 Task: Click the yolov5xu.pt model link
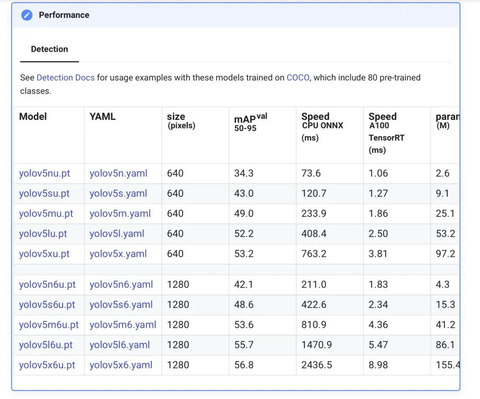click(x=44, y=254)
